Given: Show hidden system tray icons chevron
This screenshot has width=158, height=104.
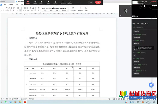Looking at the screenshot, I should tap(129, 102).
